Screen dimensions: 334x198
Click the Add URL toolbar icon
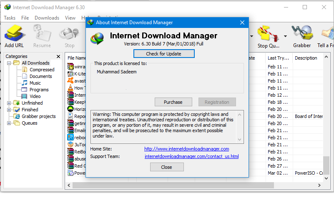14,33
